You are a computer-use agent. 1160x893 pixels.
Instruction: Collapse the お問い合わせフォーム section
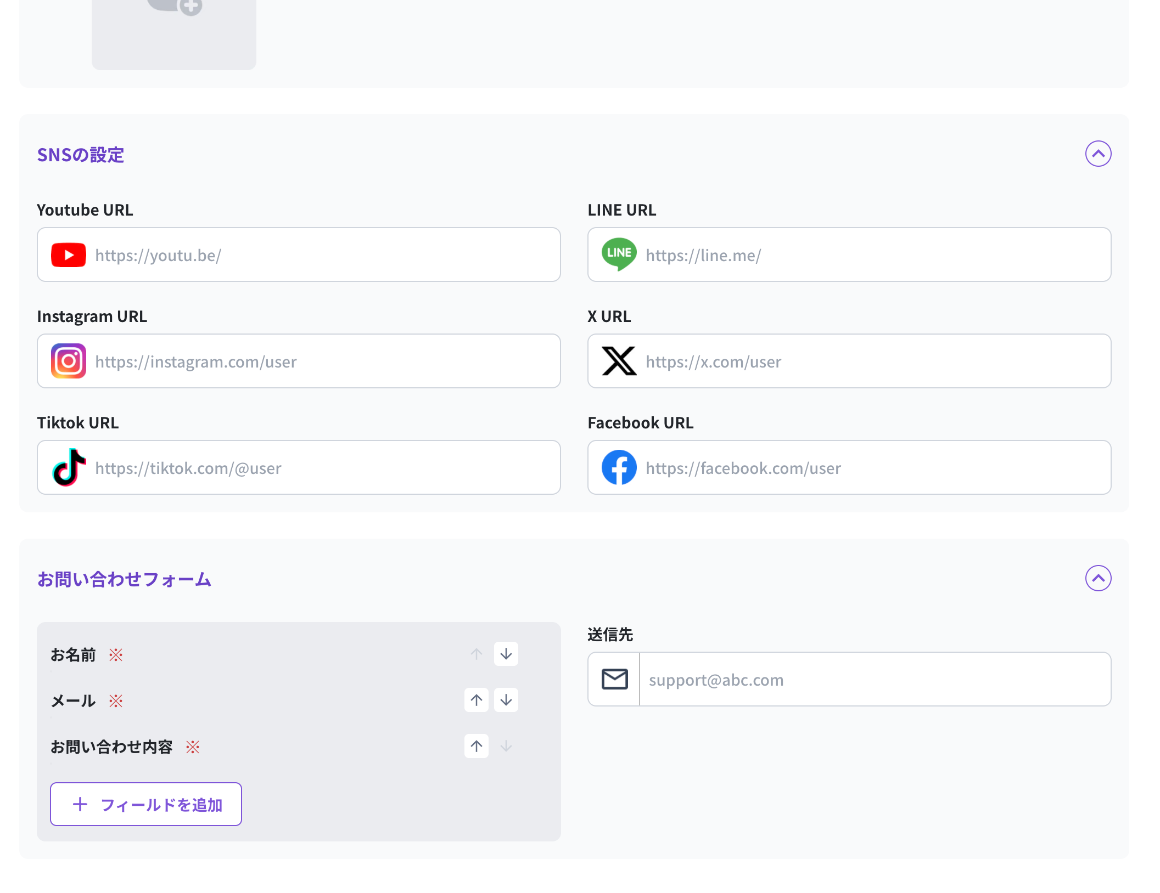1098,578
